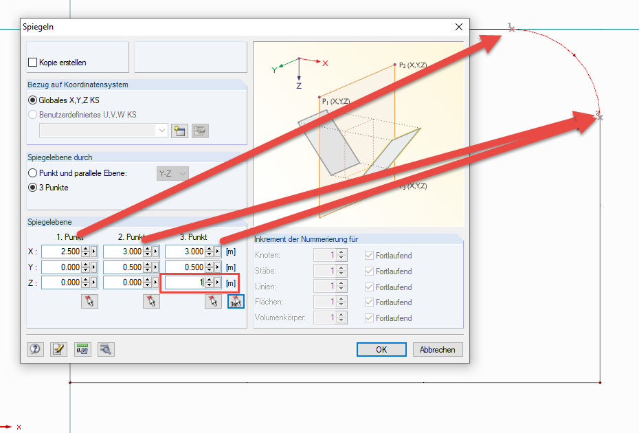Toggle Fortlaufend checkbox for Flächen
The height and width of the screenshot is (433, 639).
(369, 302)
